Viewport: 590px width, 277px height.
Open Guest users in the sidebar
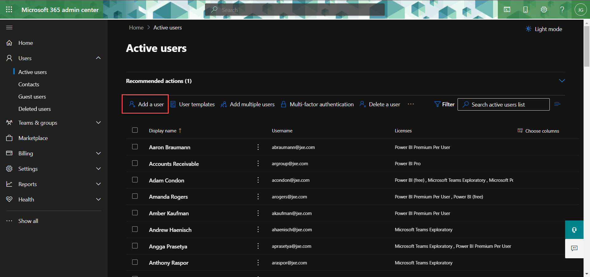32,96
